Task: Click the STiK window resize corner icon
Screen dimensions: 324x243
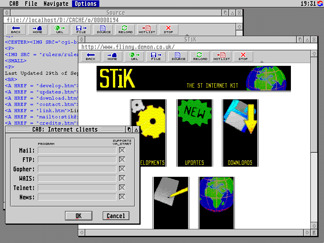Action: pyautogui.click(x=314, y=232)
